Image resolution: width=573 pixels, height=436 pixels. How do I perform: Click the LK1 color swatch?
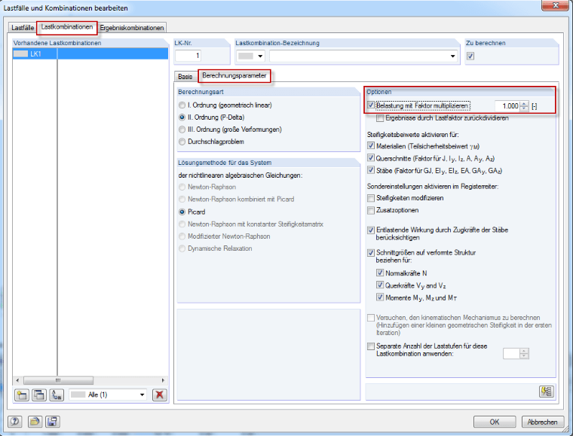(x=20, y=54)
